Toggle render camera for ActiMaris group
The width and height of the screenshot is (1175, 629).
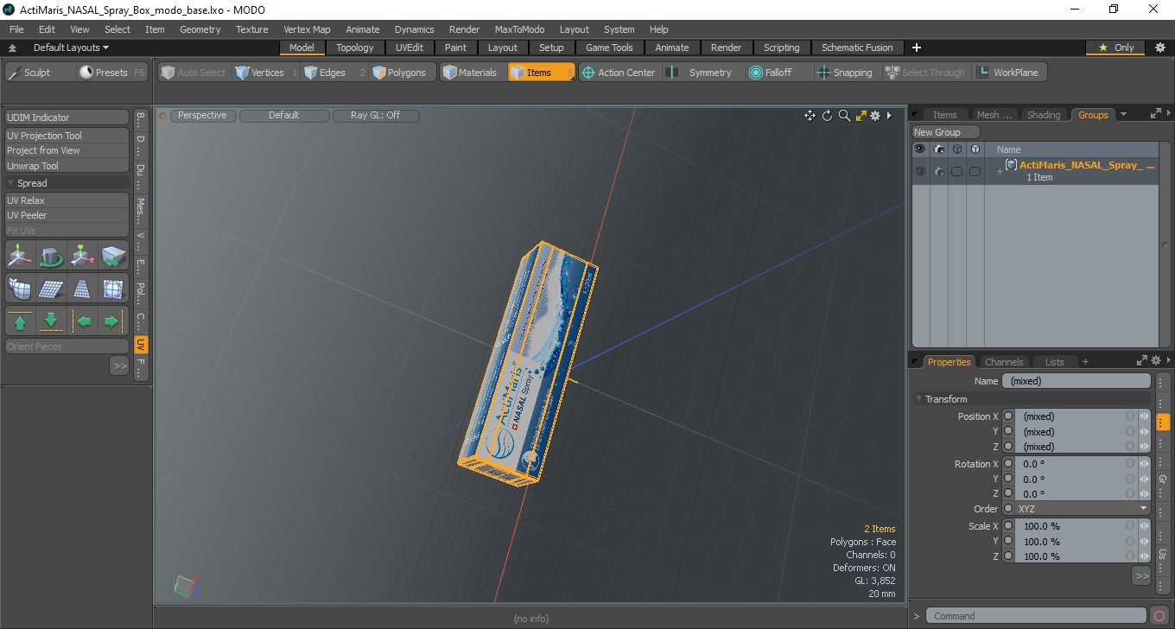[x=938, y=171]
